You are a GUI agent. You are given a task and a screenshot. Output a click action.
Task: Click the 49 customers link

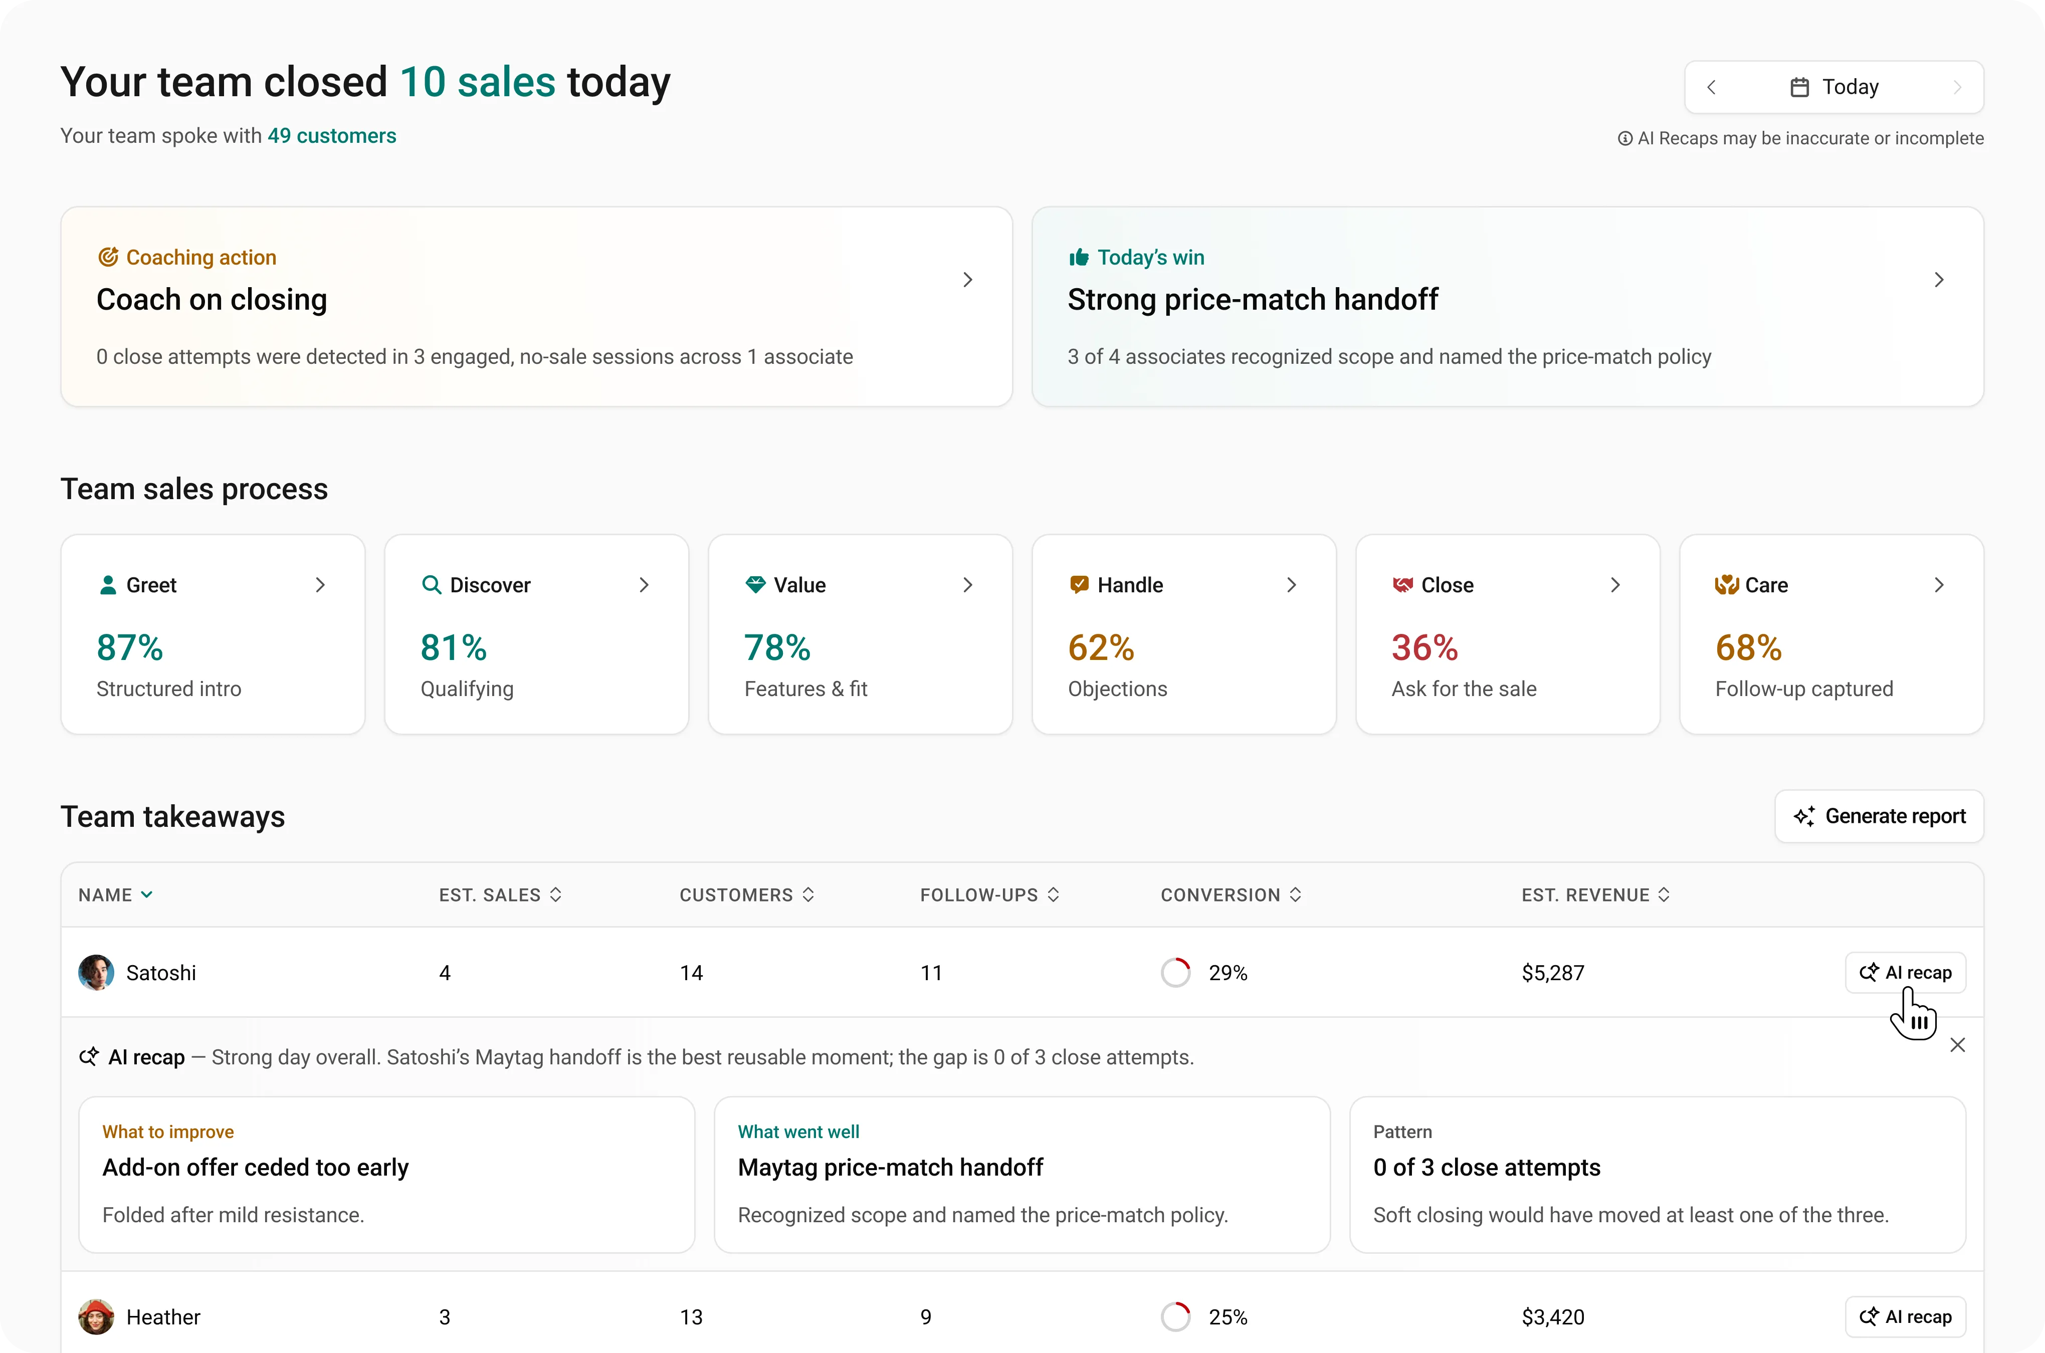331,136
